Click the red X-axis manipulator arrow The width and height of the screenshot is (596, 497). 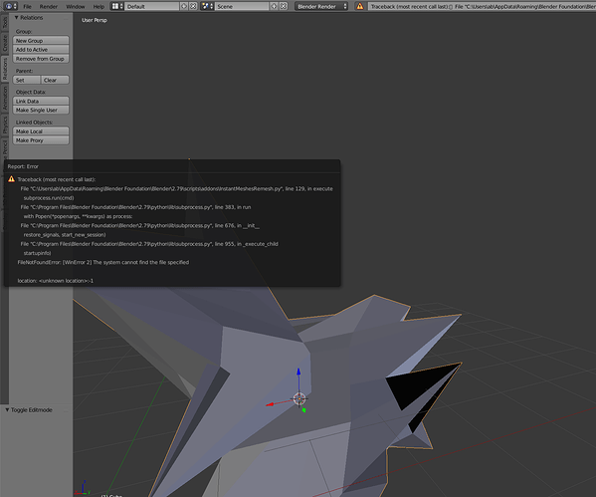tap(270, 404)
